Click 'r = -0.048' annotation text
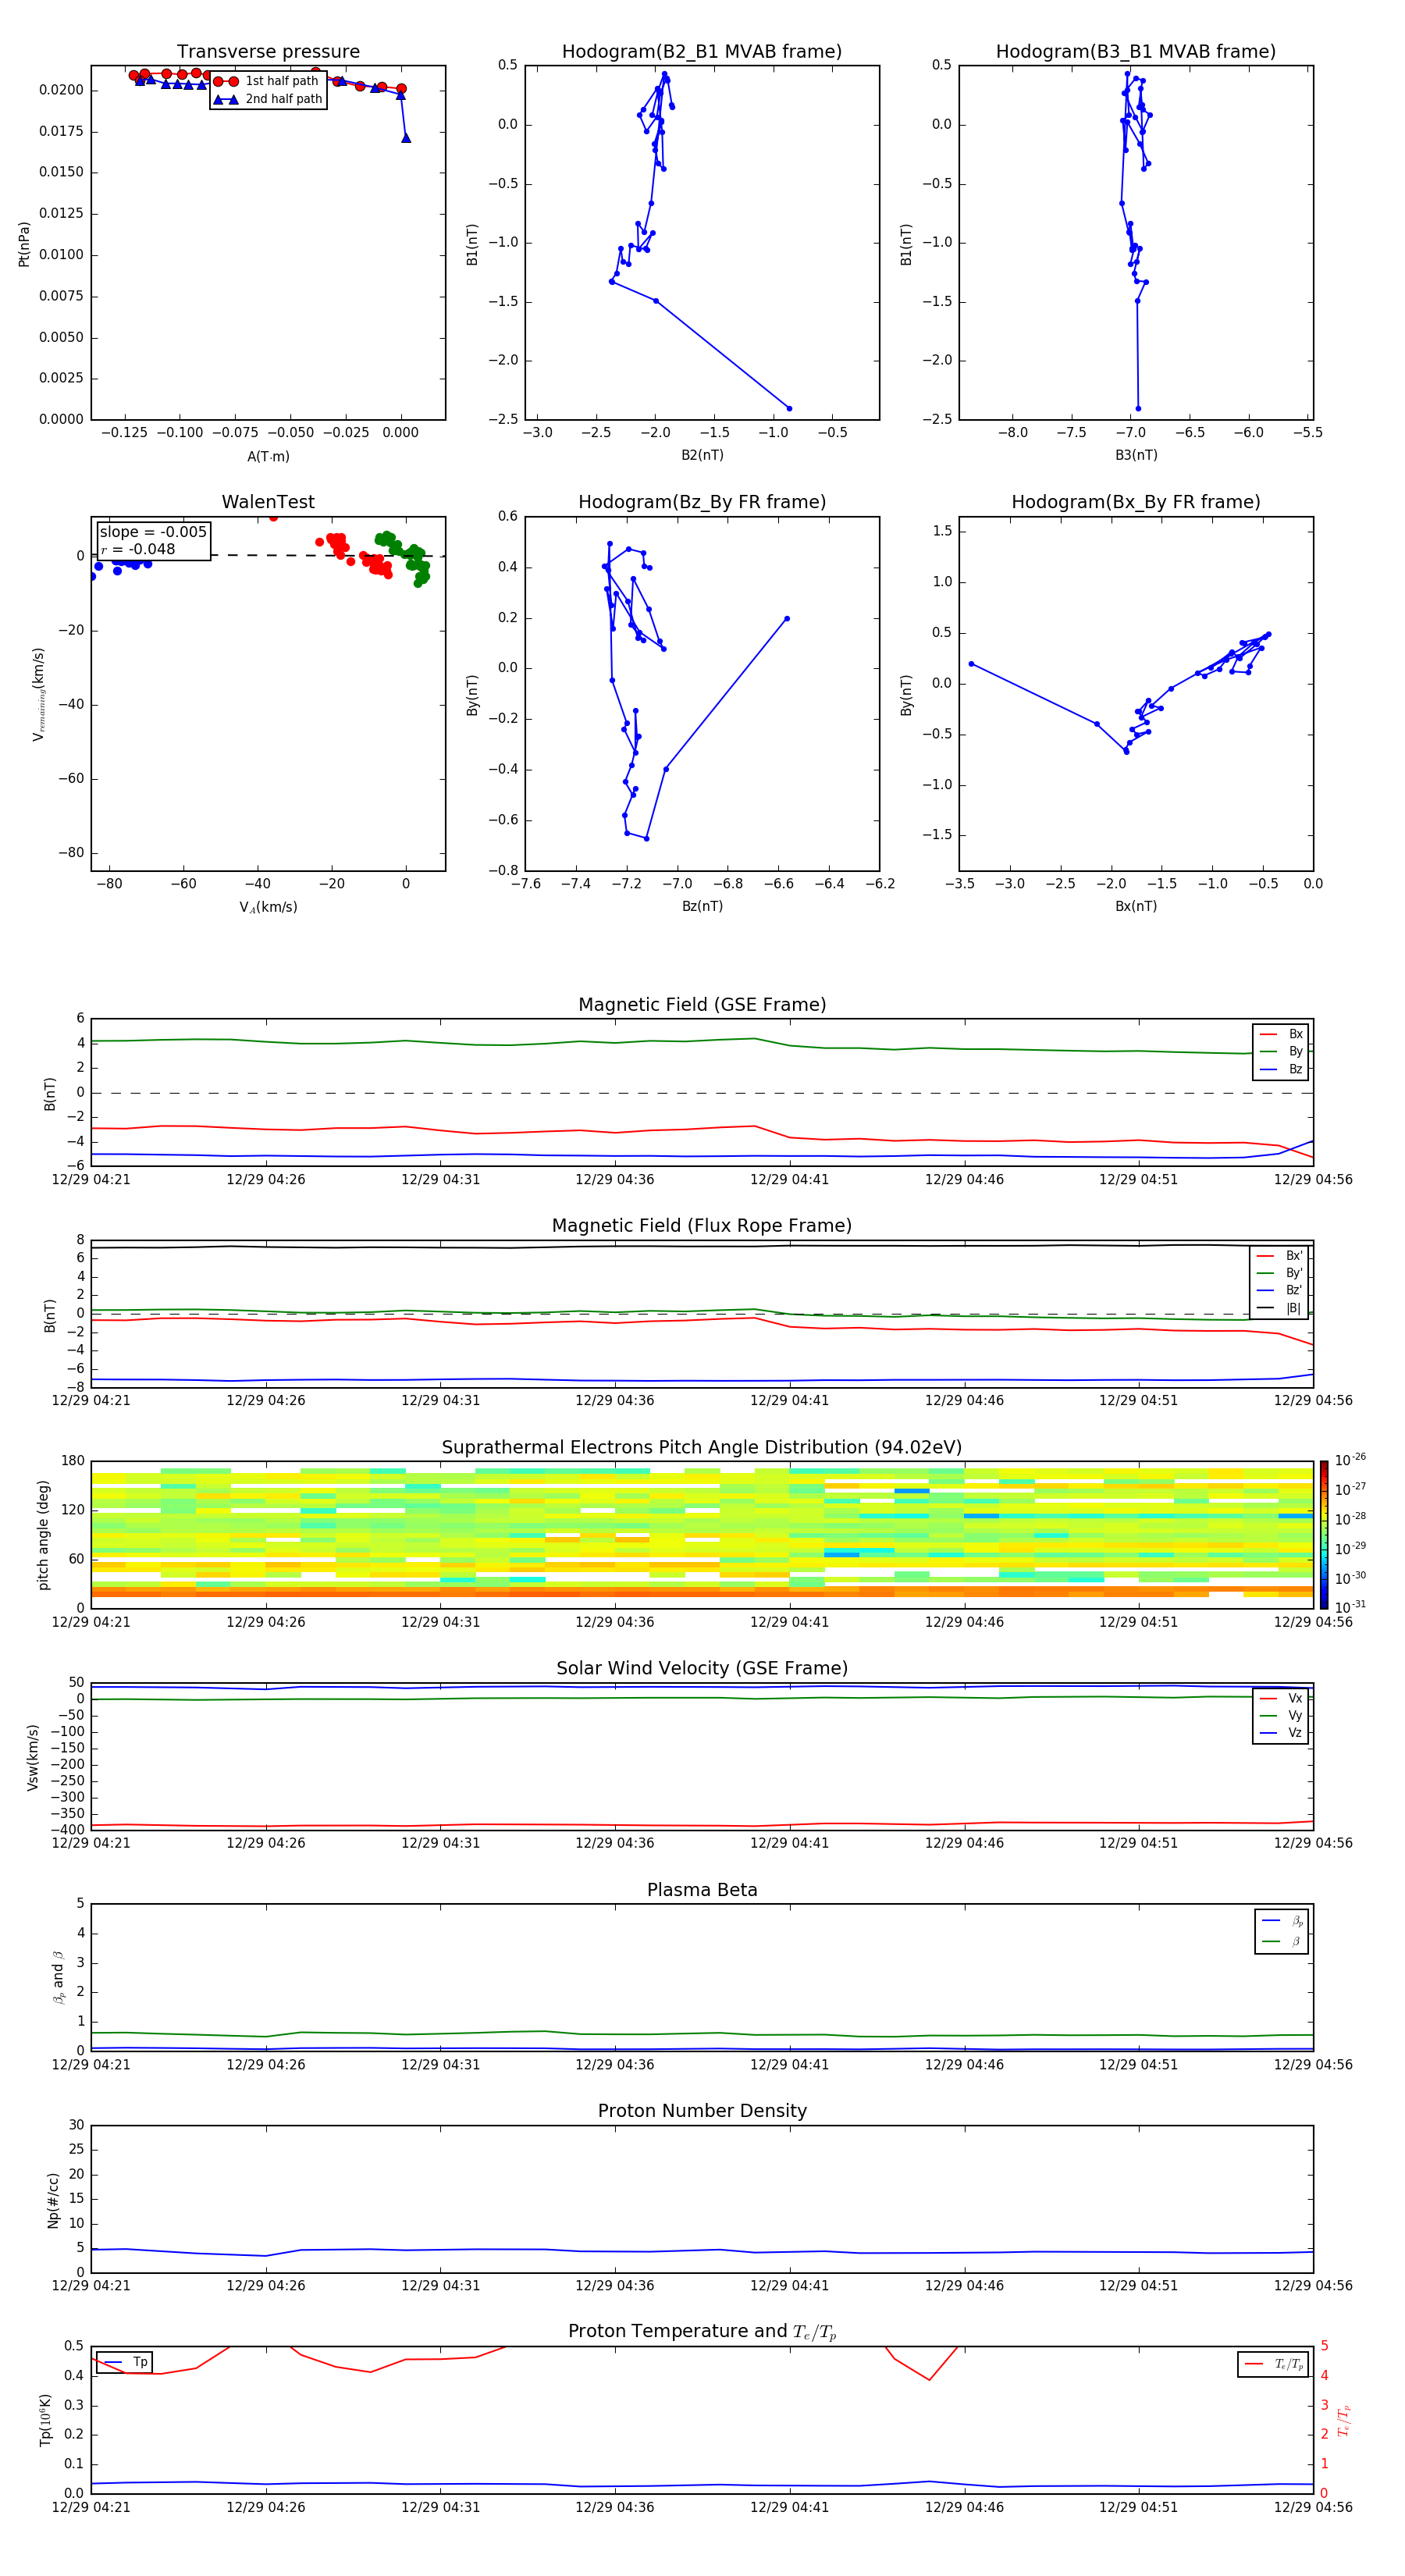 click(138, 549)
